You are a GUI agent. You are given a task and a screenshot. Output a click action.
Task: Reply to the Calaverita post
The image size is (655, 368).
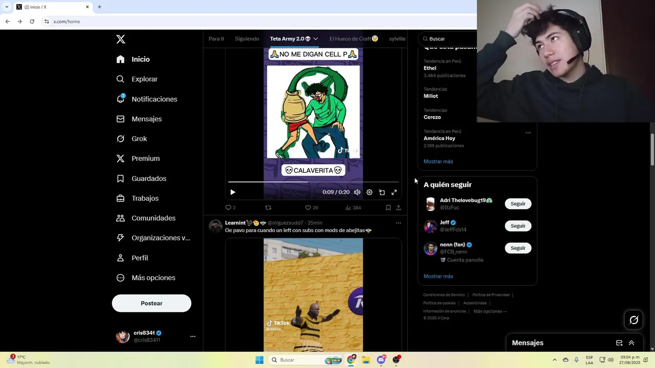(x=230, y=208)
